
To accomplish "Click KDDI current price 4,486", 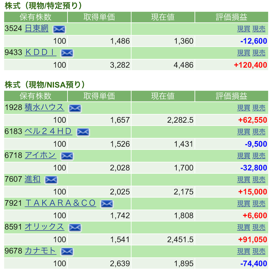I will coord(184,65).
